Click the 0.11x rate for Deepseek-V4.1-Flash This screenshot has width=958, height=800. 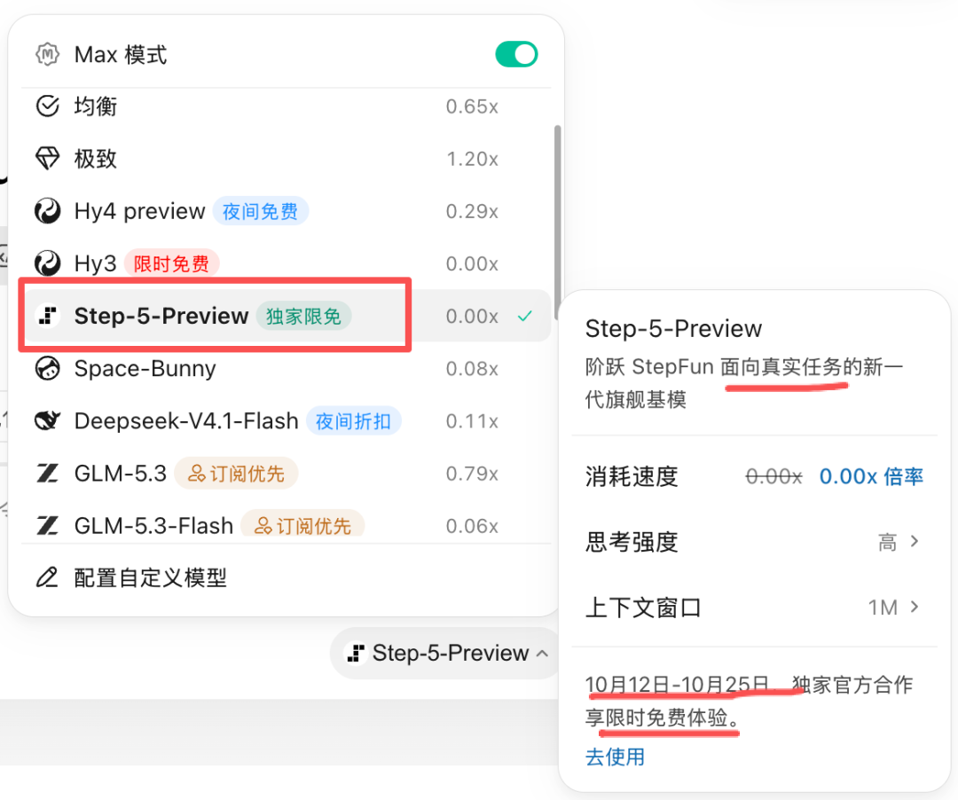pos(472,420)
